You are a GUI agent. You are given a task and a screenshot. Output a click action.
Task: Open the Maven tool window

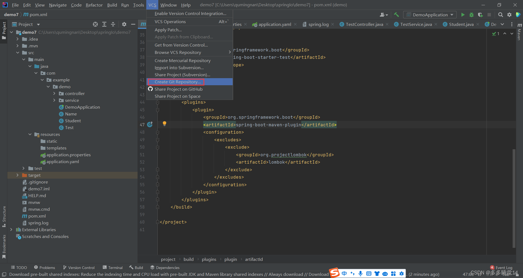pyautogui.click(x=519, y=31)
